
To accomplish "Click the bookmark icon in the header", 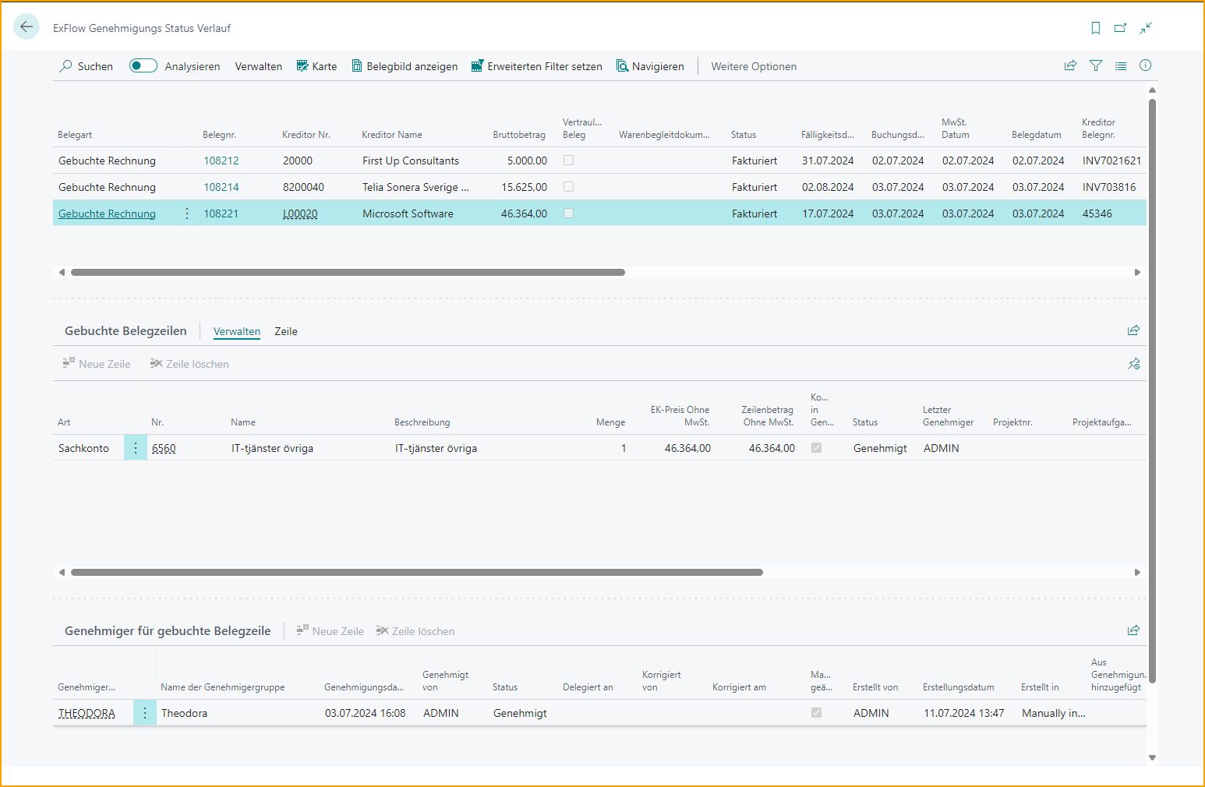I will pyautogui.click(x=1096, y=28).
